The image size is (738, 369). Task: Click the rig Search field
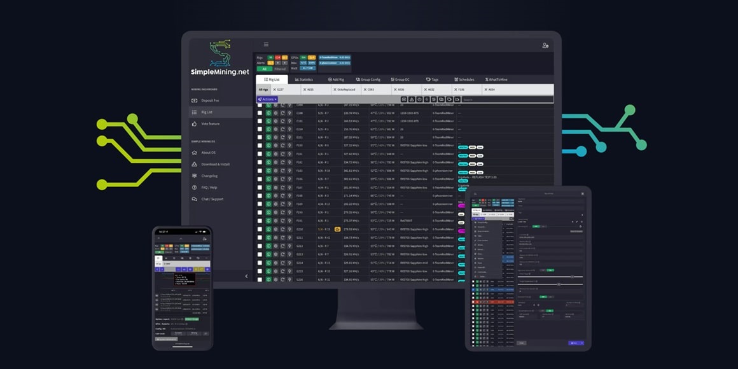[506, 100]
